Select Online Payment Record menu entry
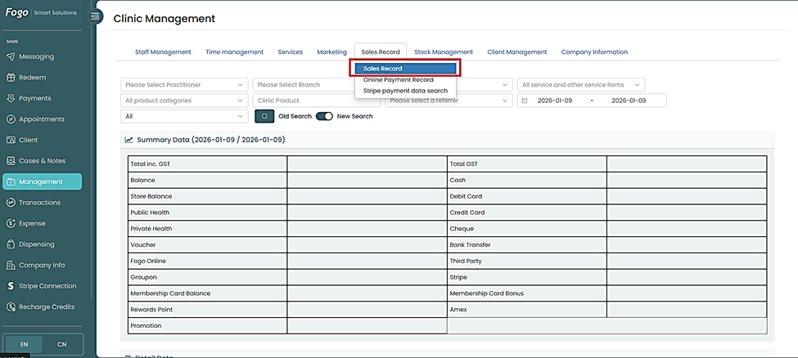This screenshot has height=358, width=798. (399, 80)
